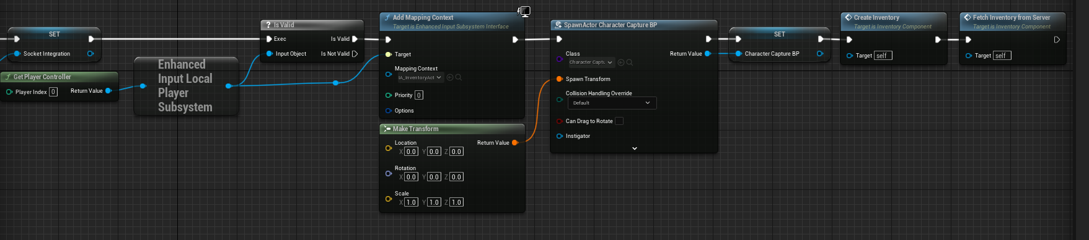This screenshot has height=240, width=1089.
Task: Click the Options pin on Add Mapping Context
Action: tap(389, 111)
